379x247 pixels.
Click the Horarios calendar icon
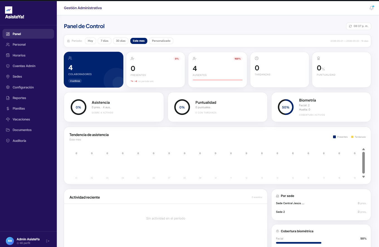point(8,55)
